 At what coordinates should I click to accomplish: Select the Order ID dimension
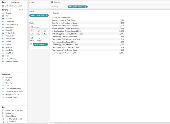pos(9,30)
